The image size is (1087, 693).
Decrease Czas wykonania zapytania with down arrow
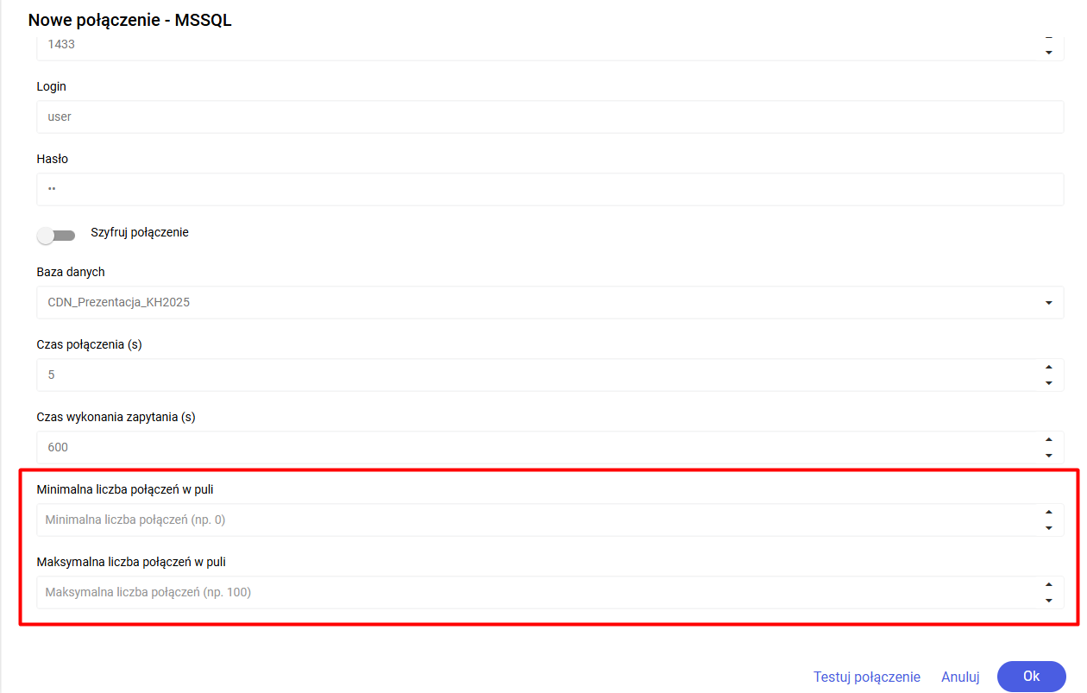click(1048, 456)
